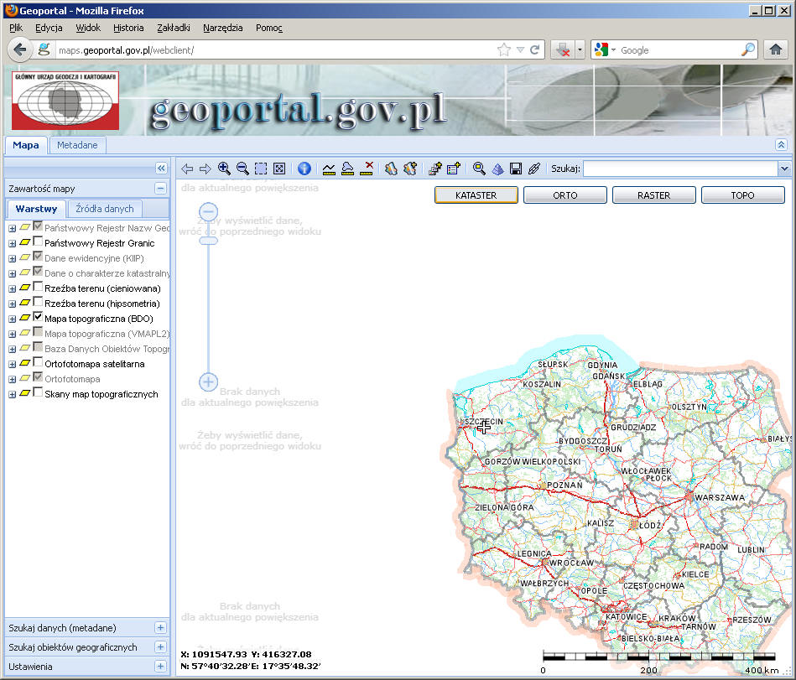The height and width of the screenshot is (680, 796).
Task: Enable Ortofotomapa satelitarna layer checkbox
Action: (x=38, y=362)
